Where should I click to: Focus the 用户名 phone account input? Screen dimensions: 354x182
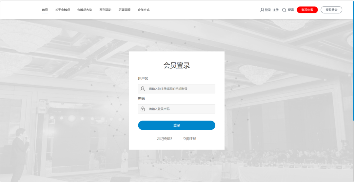tap(180, 89)
